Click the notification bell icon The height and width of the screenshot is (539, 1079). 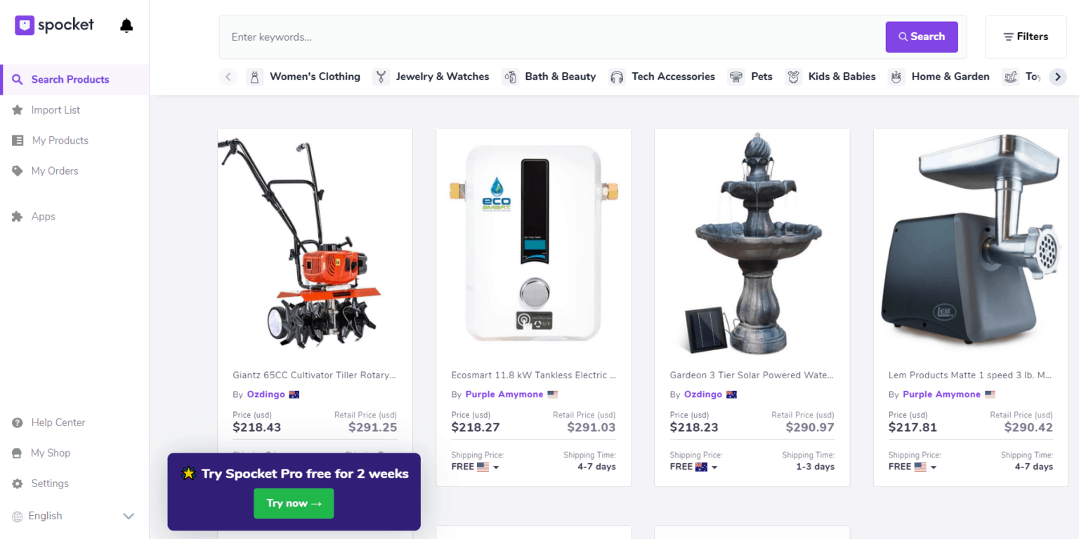(126, 25)
